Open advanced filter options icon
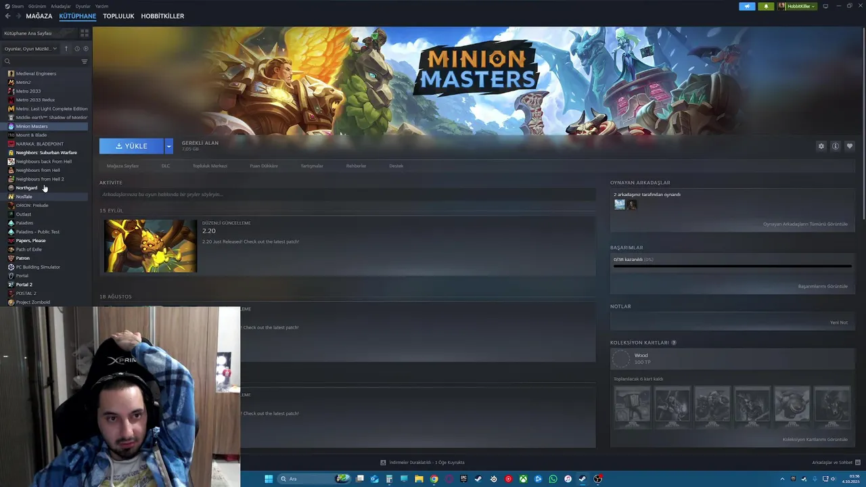Image resolution: width=866 pixels, height=487 pixels. tap(85, 62)
